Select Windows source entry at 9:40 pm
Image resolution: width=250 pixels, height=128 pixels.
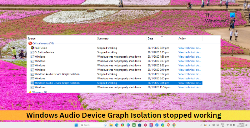point(40,70)
